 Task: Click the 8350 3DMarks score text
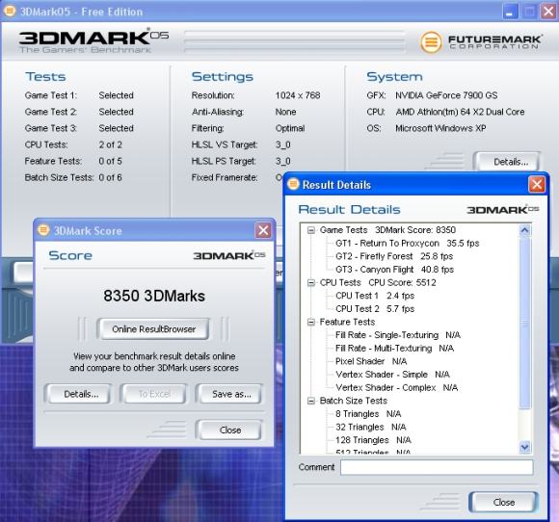point(154,296)
